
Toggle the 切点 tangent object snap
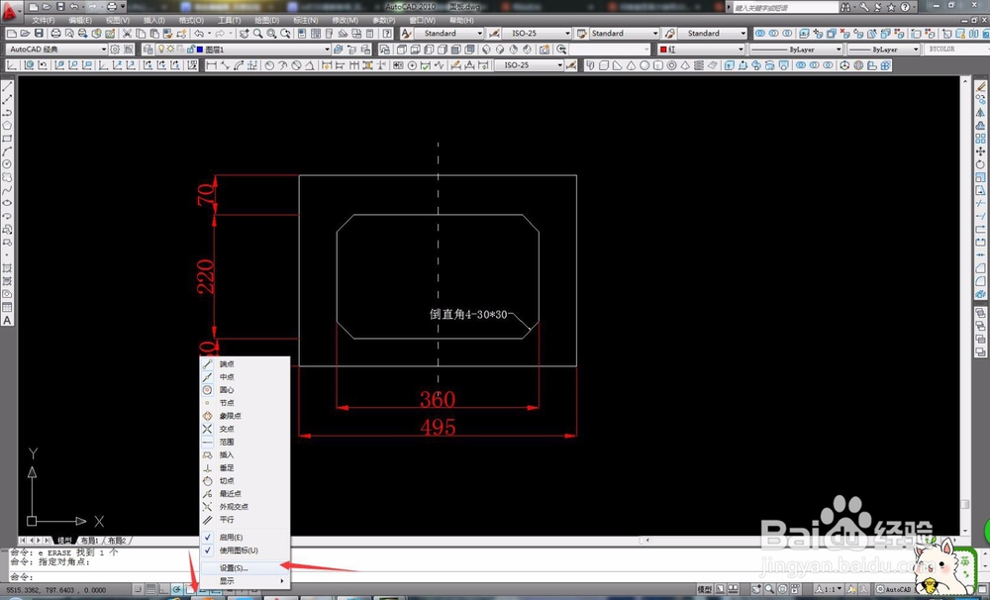tap(245, 480)
